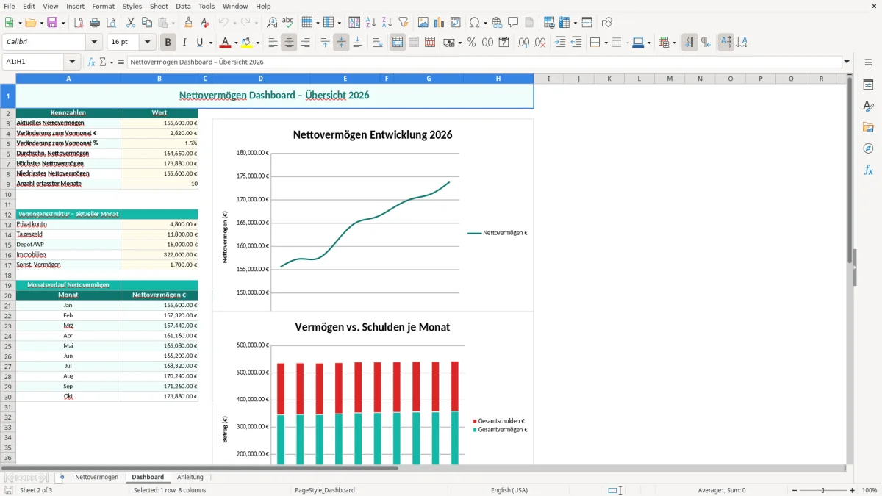Screen dimensions: 882x496
Task: Open the Function Wizard fx
Action: pyautogui.click(x=91, y=62)
